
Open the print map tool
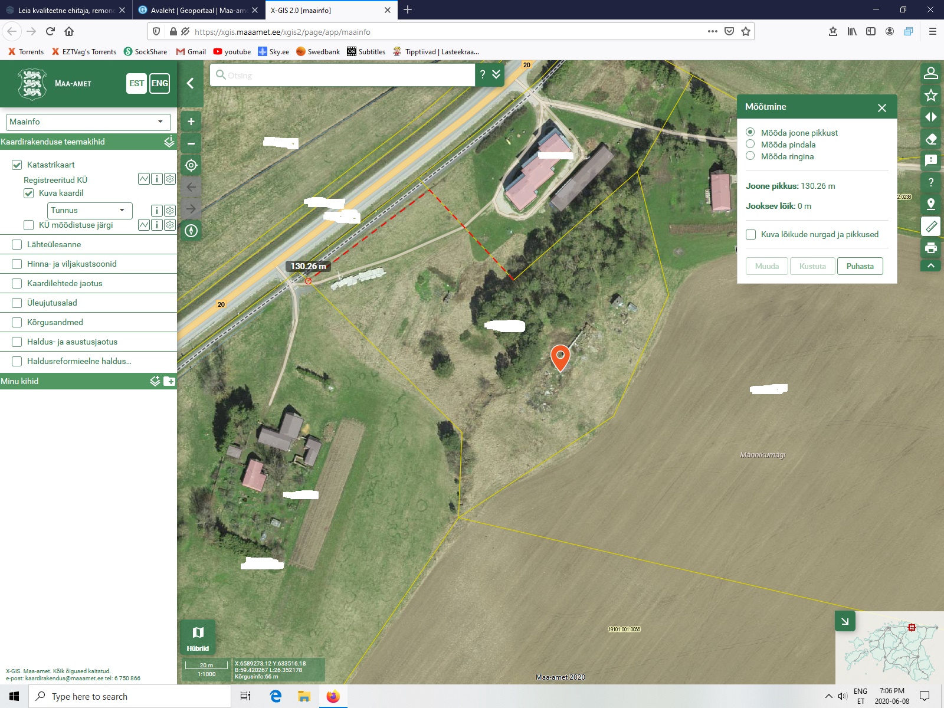click(x=930, y=248)
